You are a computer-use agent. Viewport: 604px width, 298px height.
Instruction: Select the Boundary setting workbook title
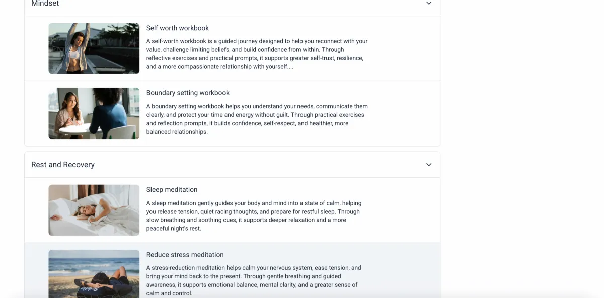pyautogui.click(x=188, y=93)
